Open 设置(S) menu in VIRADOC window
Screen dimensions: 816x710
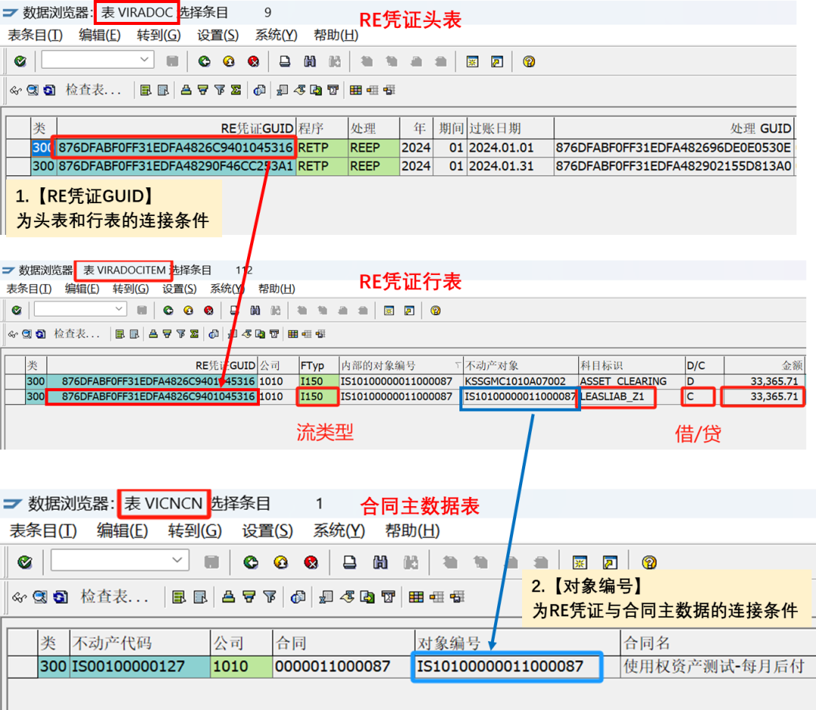point(218,35)
